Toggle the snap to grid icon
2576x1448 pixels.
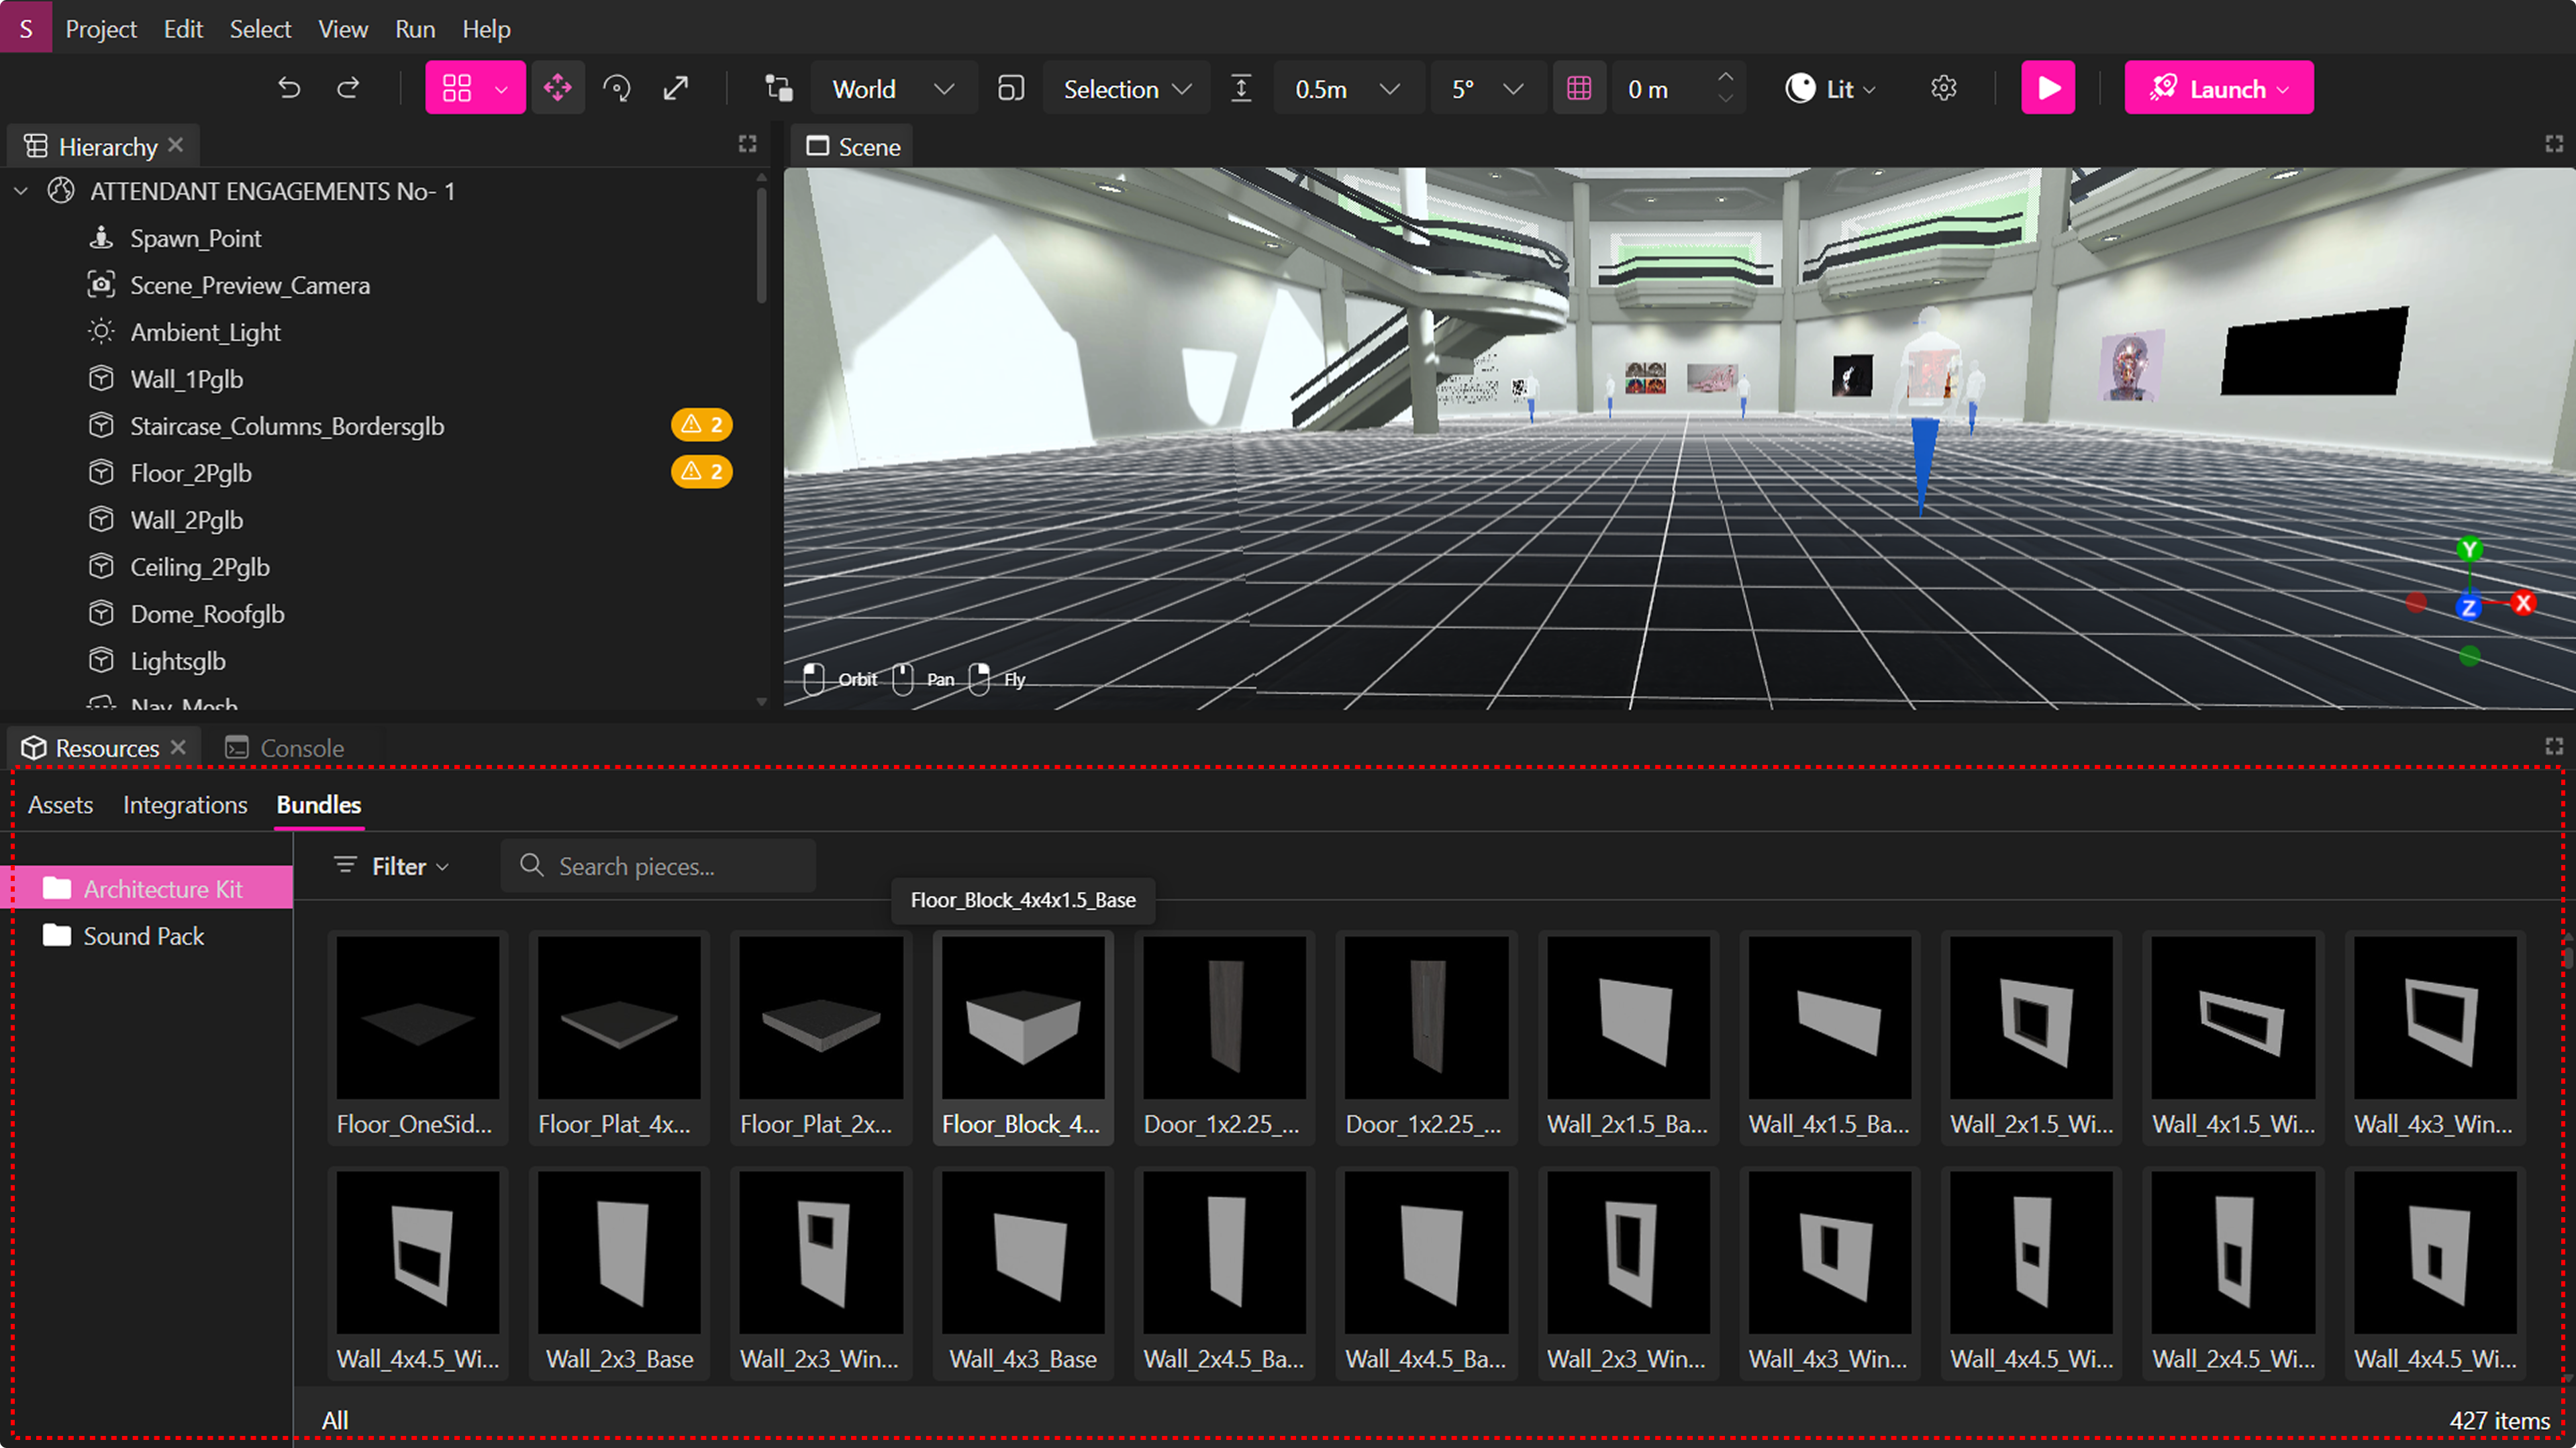click(x=1580, y=88)
